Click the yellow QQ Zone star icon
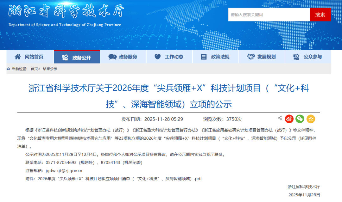This screenshot has width=342, height=202. pos(311,119)
